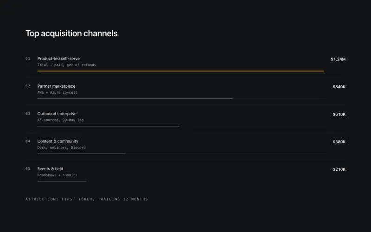371x232 pixels.
Task: Click the $1.24M revenue value
Action: click(338, 59)
